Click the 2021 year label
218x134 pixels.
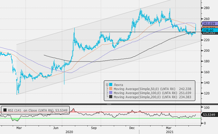coord(170,132)
